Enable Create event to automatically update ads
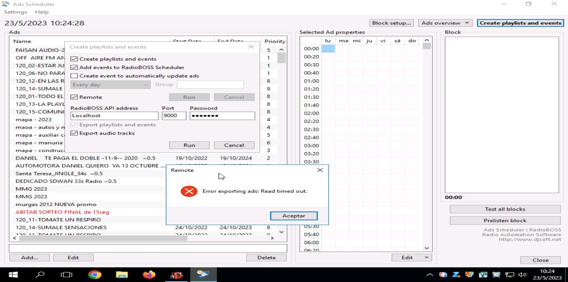 point(74,76)
